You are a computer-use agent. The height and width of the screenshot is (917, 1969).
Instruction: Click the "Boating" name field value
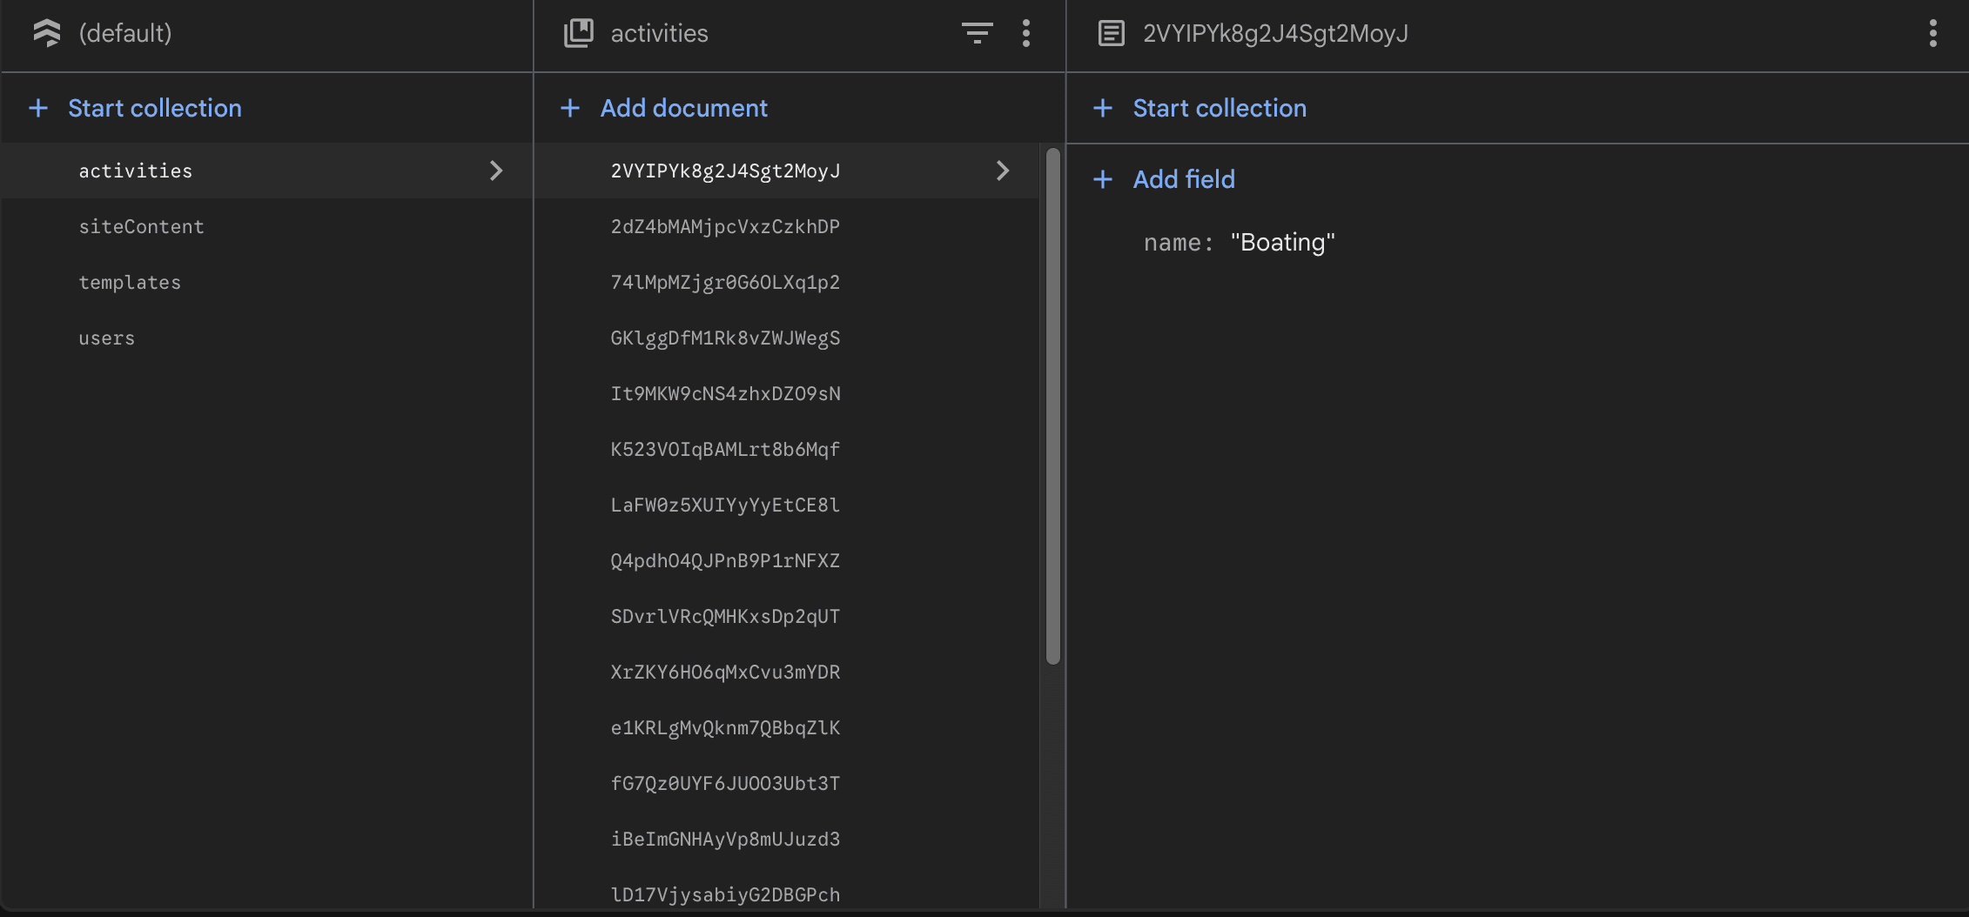(x=1282, y=242)
